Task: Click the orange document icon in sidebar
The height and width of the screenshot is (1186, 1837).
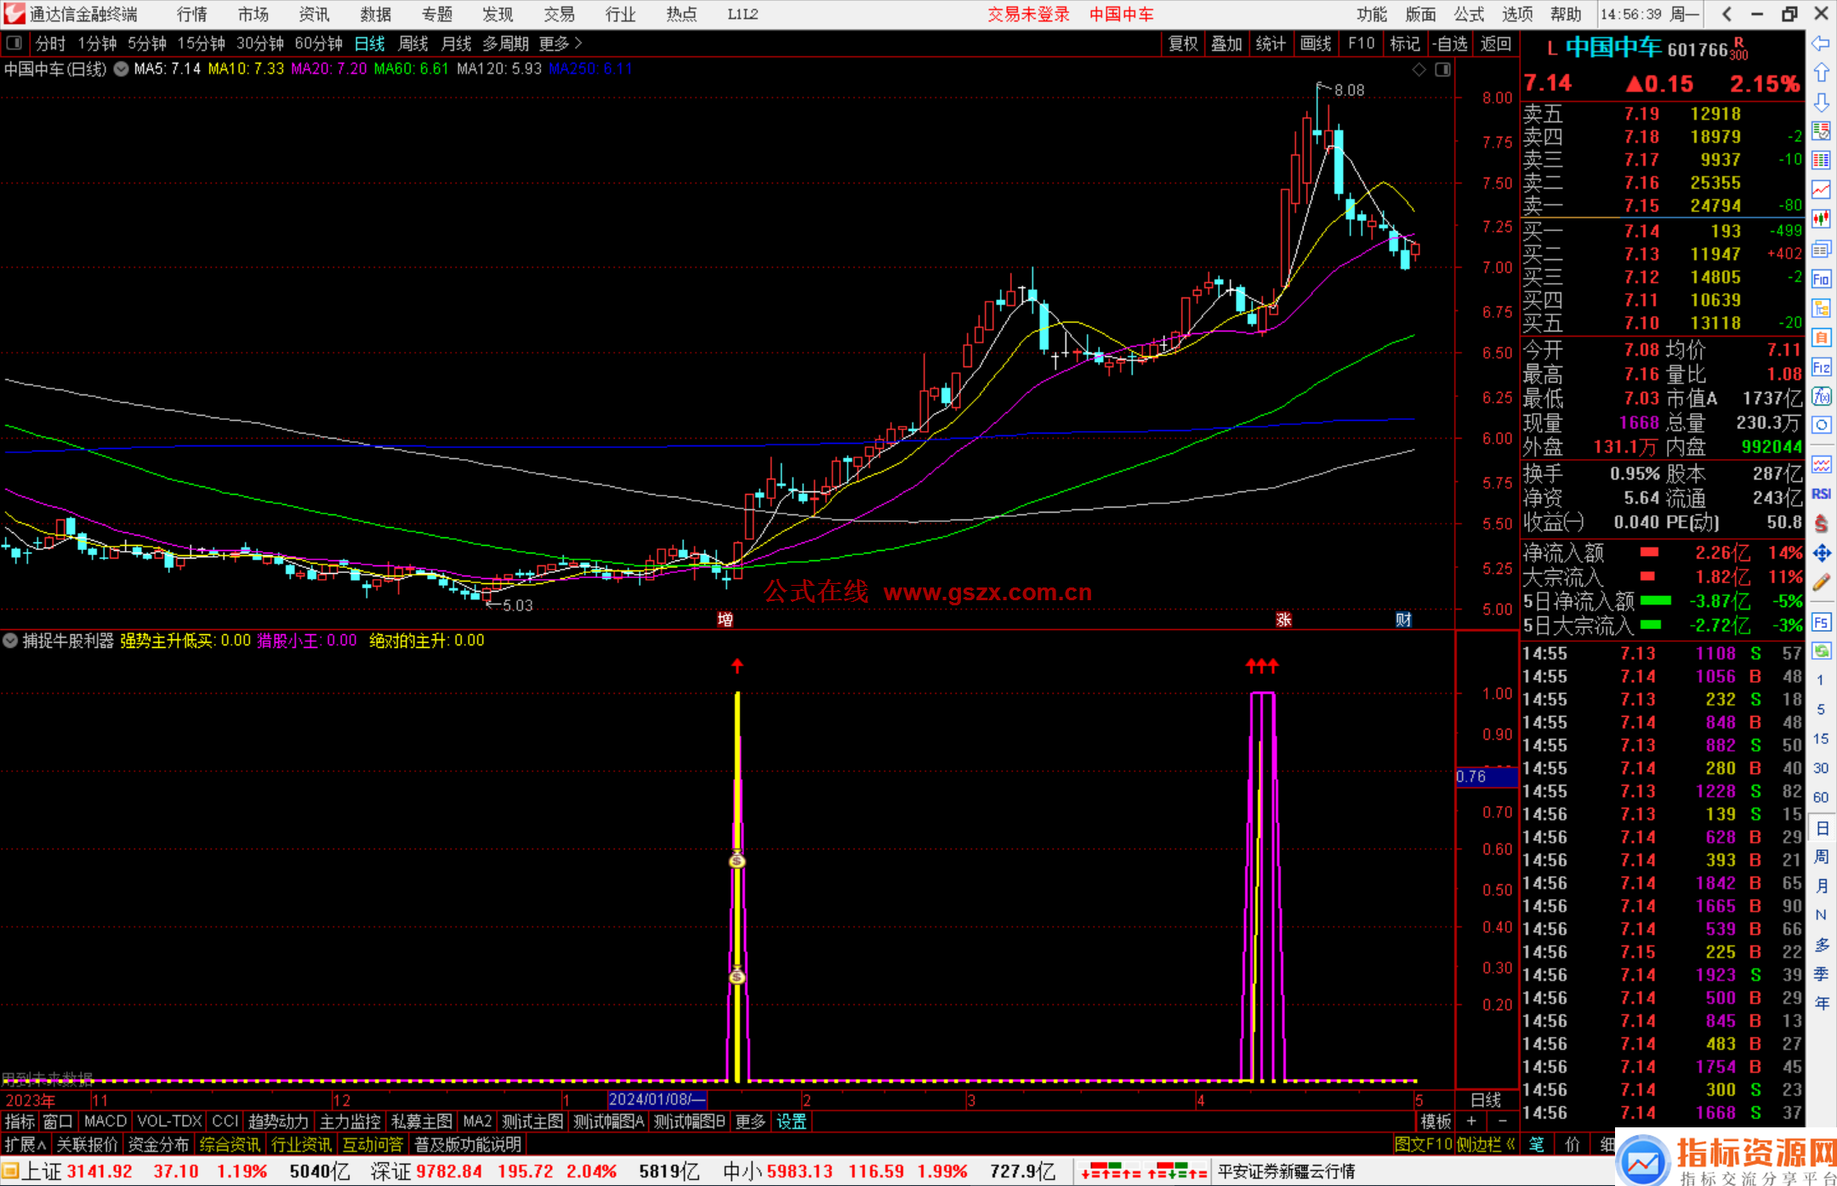Action: [1821, 338]
